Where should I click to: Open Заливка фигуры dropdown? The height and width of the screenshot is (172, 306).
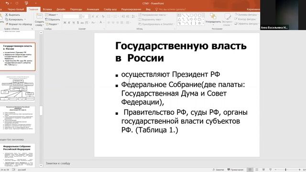click(246, 15)
